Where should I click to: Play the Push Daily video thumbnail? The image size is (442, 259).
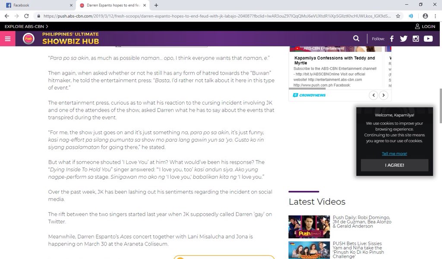309,227
